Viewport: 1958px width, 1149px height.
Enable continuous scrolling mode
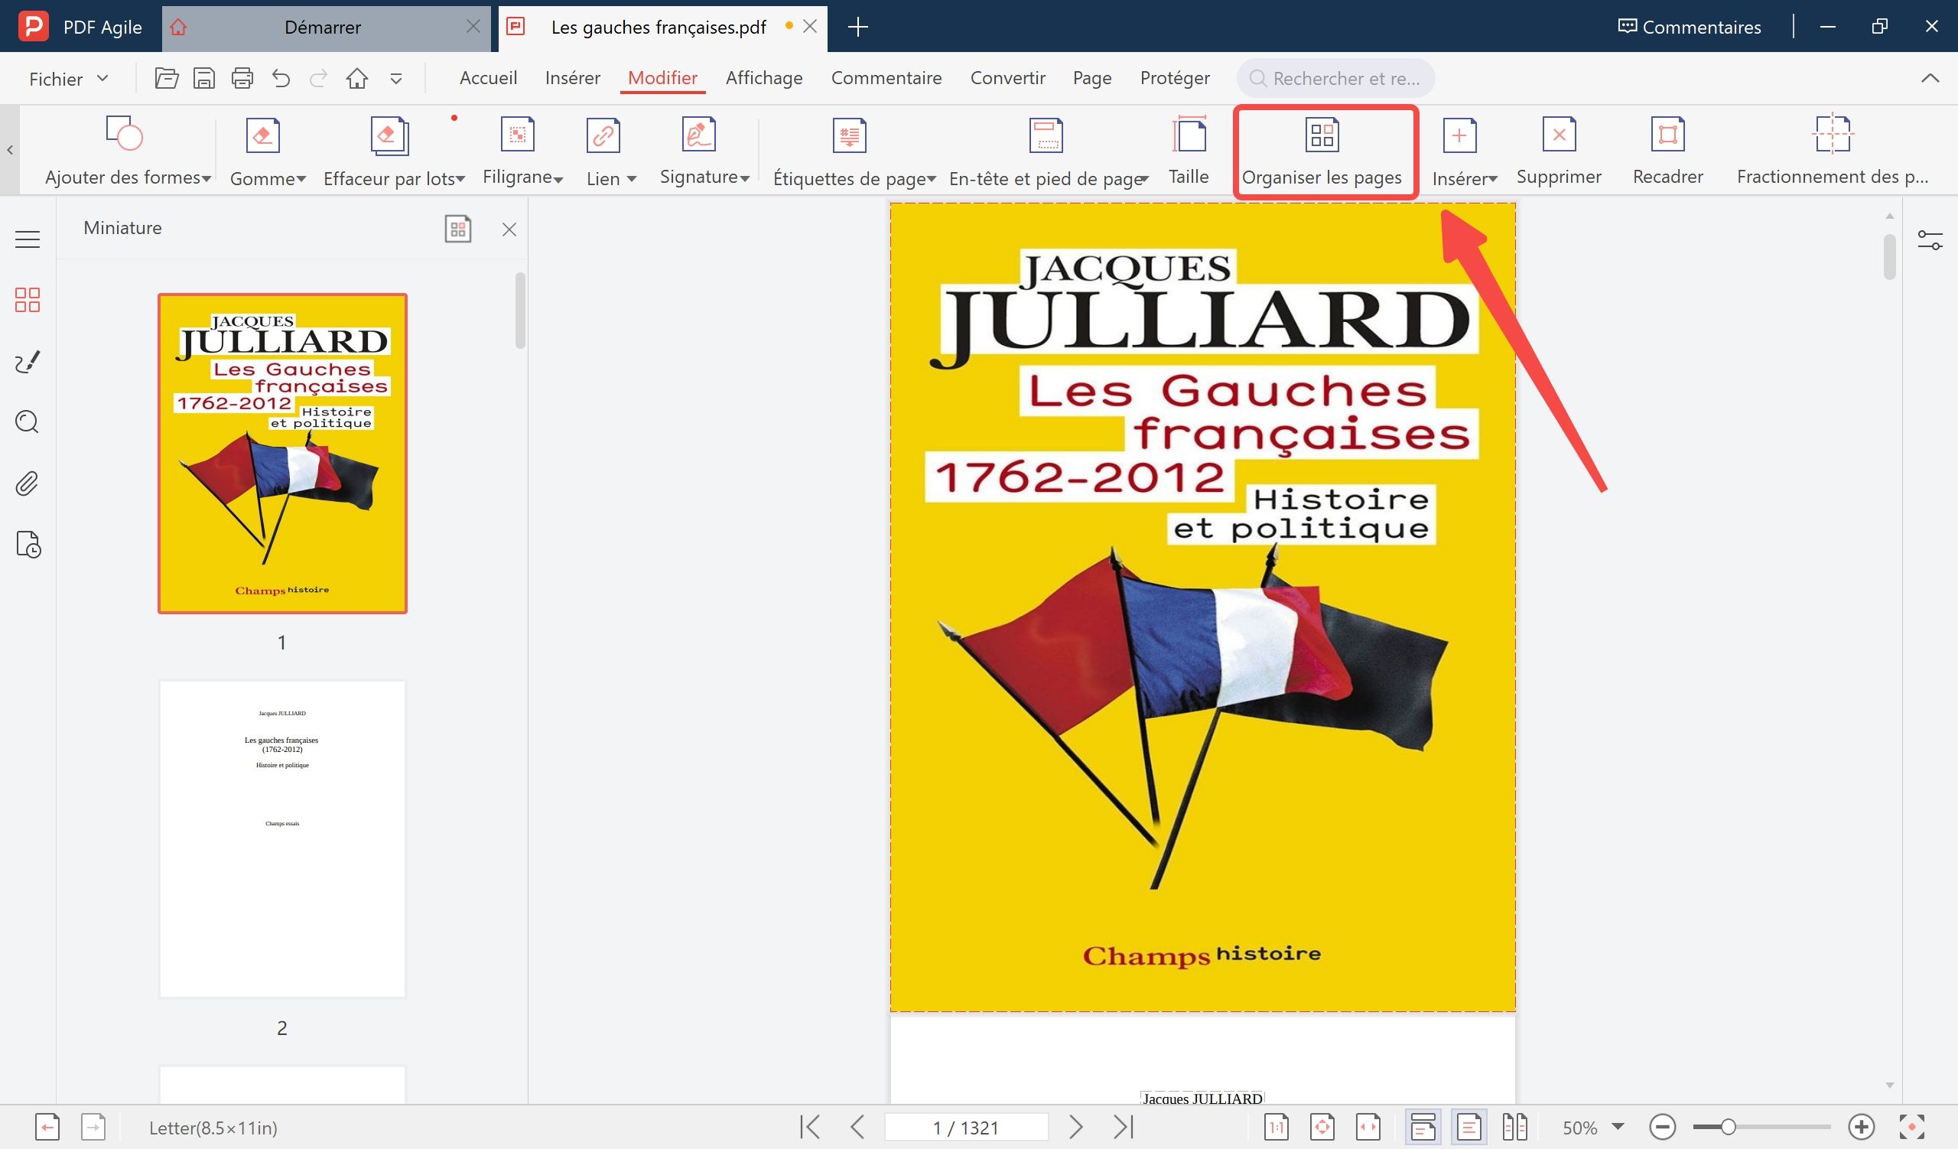[x=1423, y=1127]
